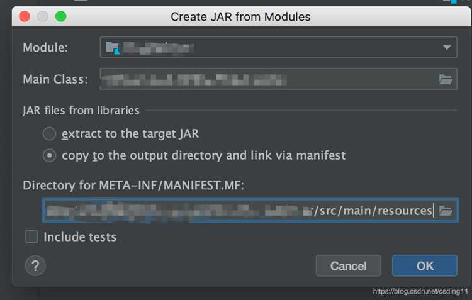Image resolution: width=472 pixels, height=300 pixels.
Task: Click the module folder icon in Module box
Action: tap(113, 48)
